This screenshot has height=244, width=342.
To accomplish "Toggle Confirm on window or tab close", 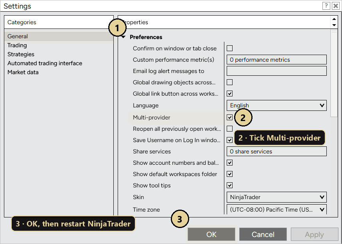I will 229,48.
